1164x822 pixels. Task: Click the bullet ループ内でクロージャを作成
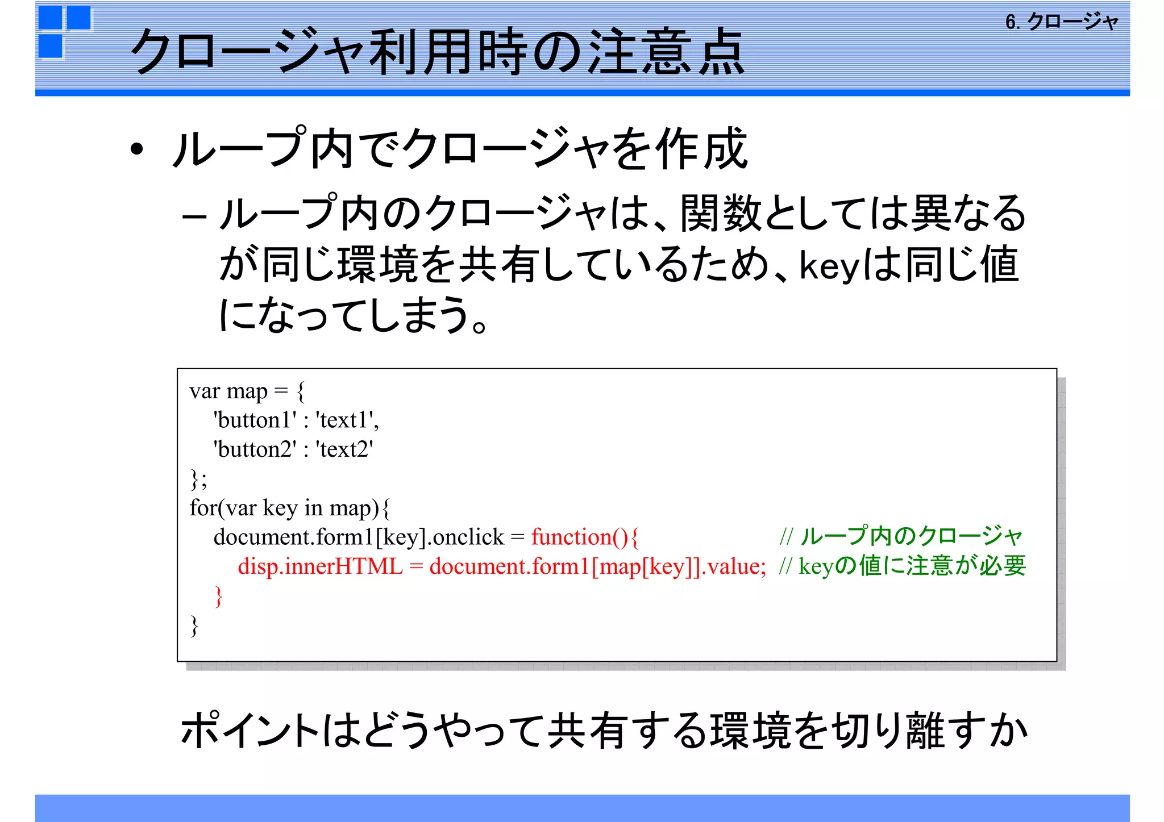(x=460, y=148)
